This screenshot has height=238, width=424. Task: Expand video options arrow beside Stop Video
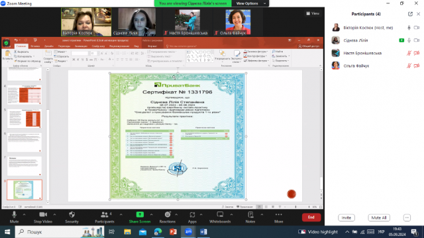[54, 215]
